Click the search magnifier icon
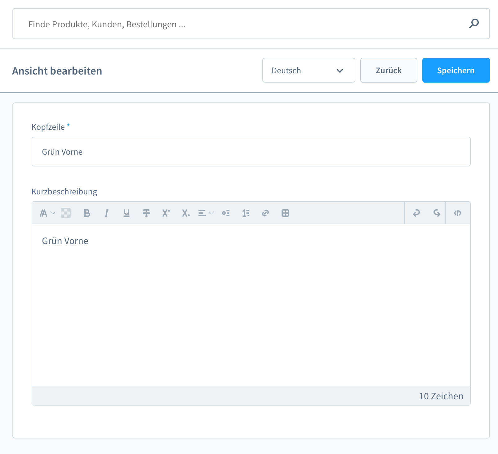498x454 pixels. click(x=474, y=24)
